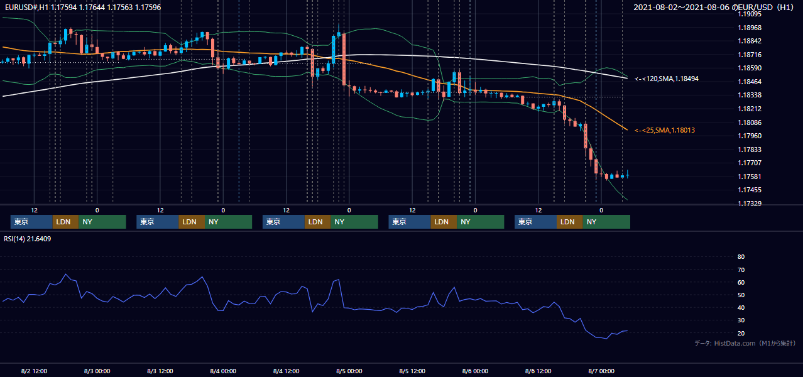803x377 pixels.
Task: Click price axis value 1.18590
Action: coord(750,68)
